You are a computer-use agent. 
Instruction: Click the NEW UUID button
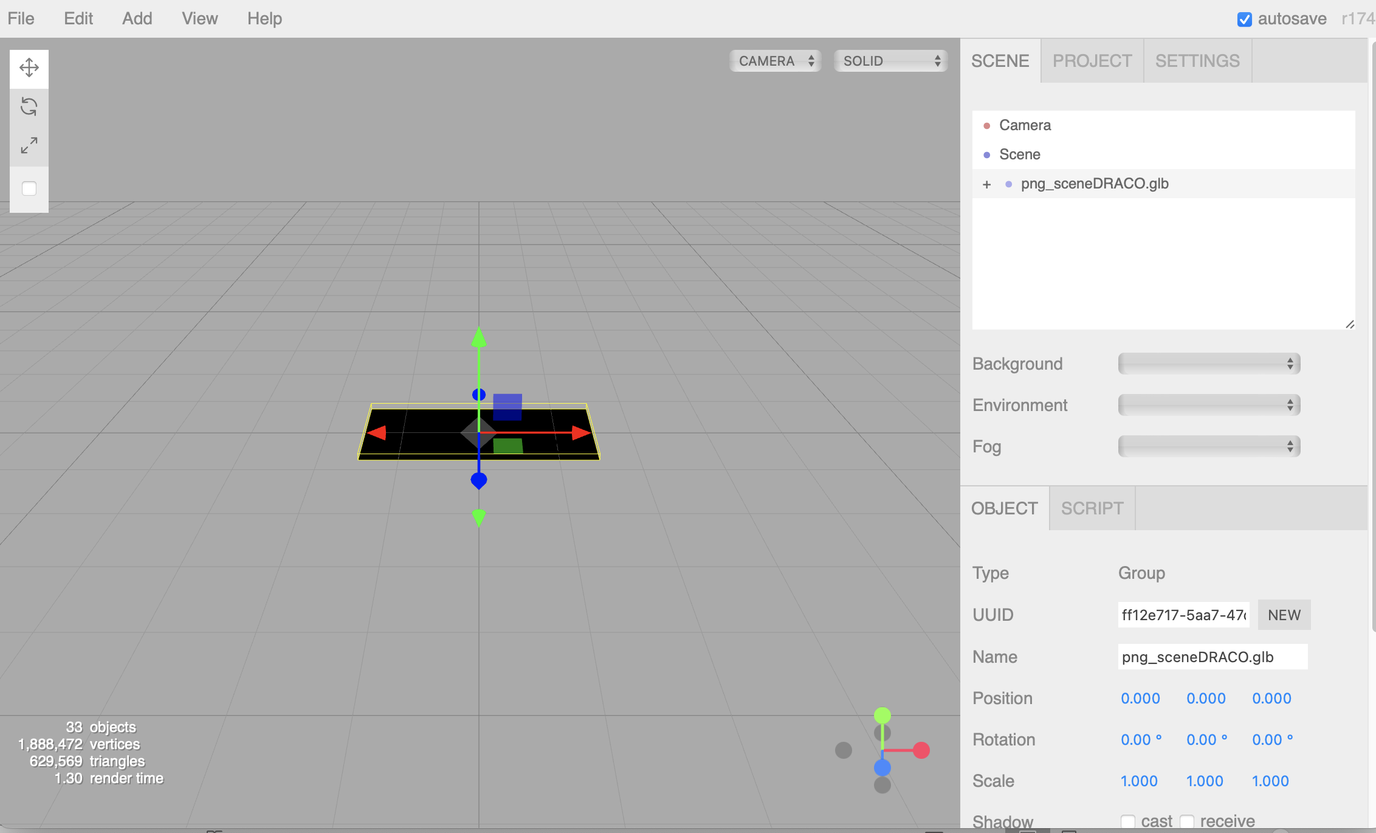point(1284,615)
